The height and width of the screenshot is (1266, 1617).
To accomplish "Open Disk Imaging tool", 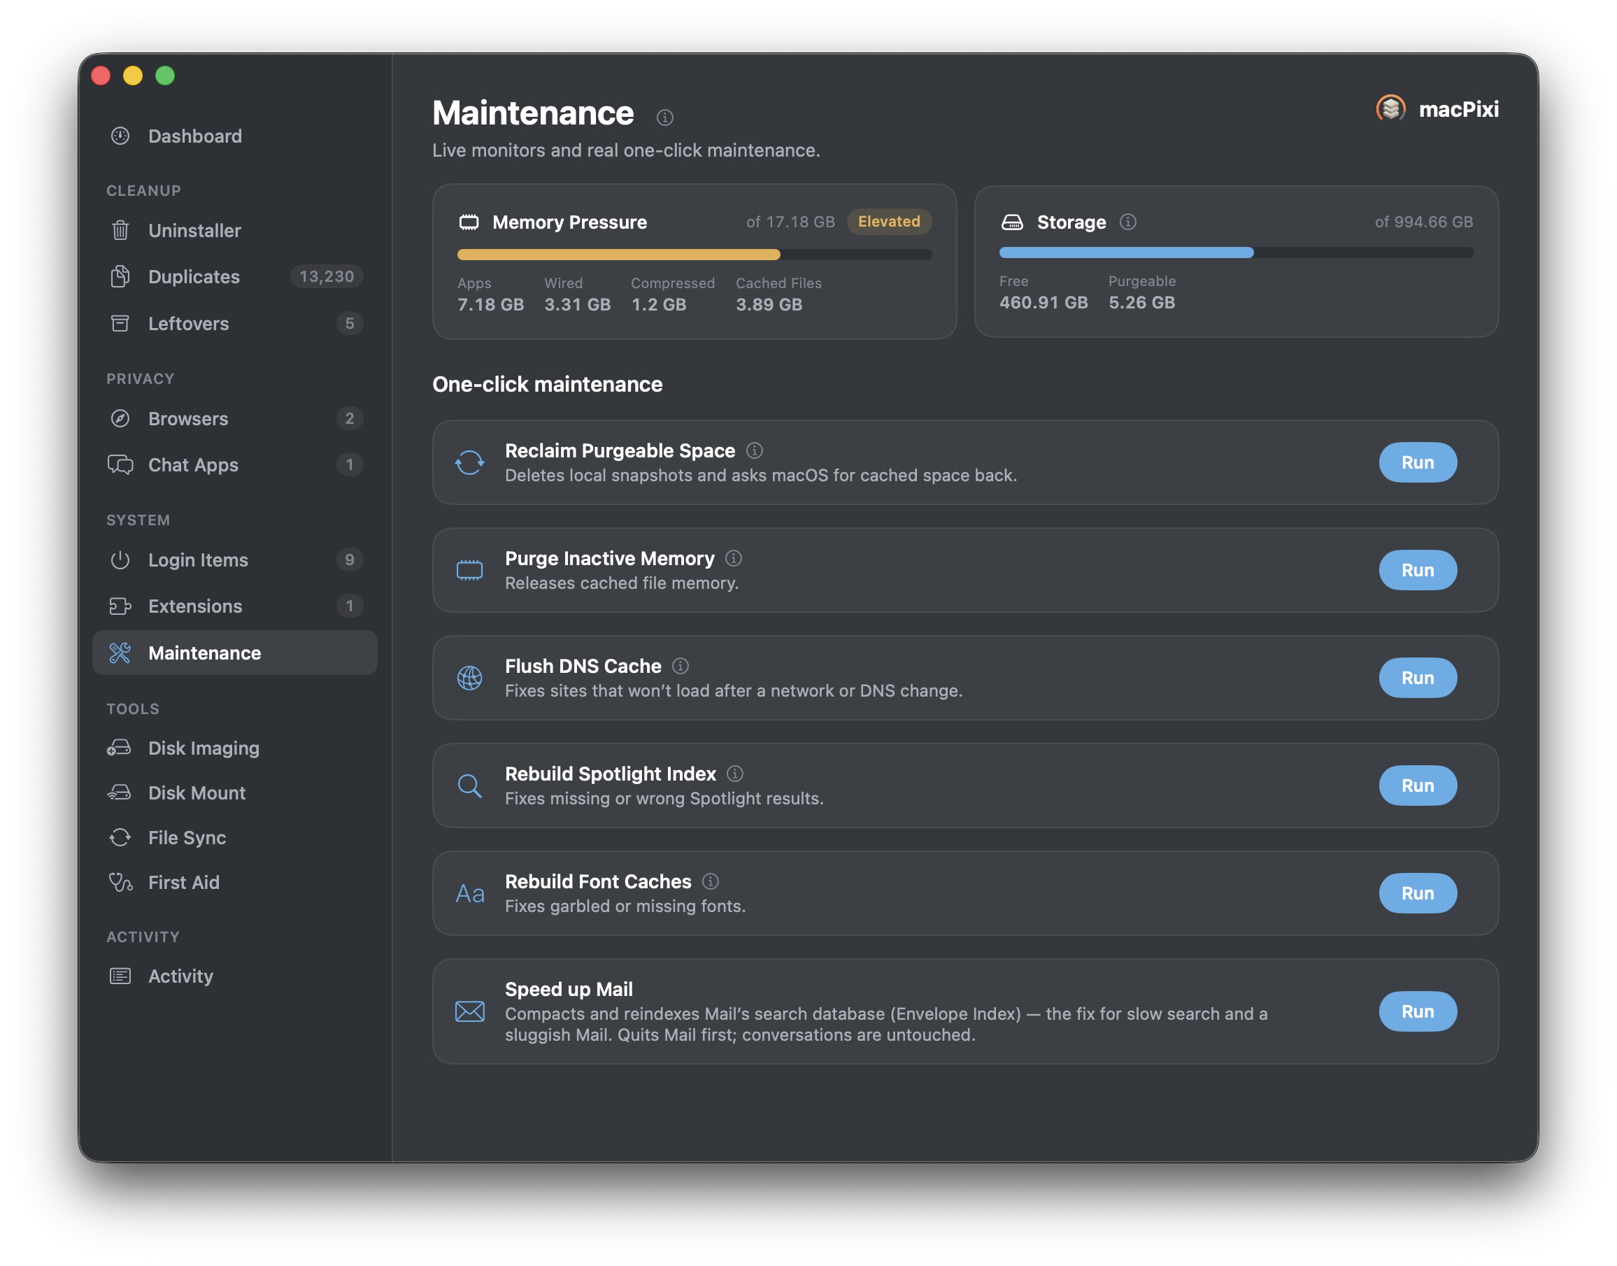I will pos(234,748).
